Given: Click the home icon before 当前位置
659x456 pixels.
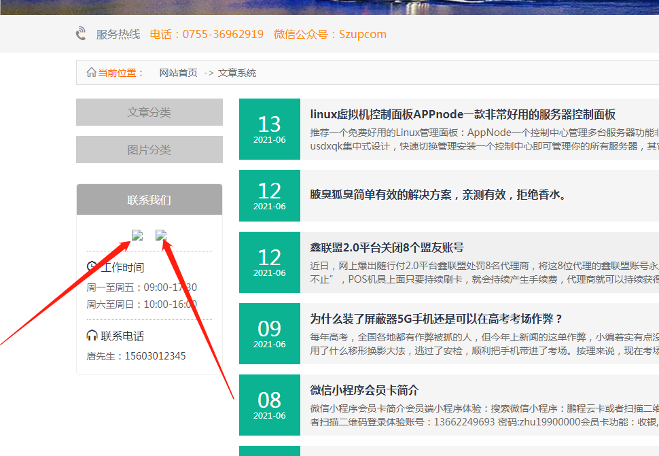Looking at the screenshot, I should (x=91, y=73).
